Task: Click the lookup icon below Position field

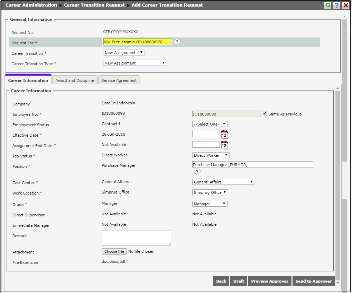Action: pos(197,172)
